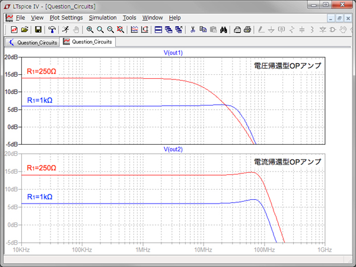Click the Run simulation icon

coord(65,29)
